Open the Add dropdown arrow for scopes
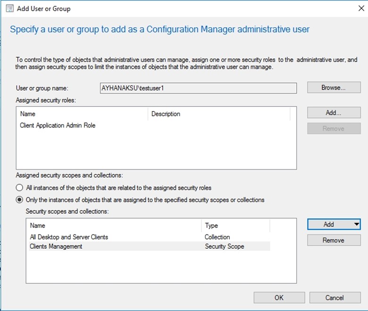Image resolution: width=368 pixels, height=311 pixels. (x=357, y=224)
